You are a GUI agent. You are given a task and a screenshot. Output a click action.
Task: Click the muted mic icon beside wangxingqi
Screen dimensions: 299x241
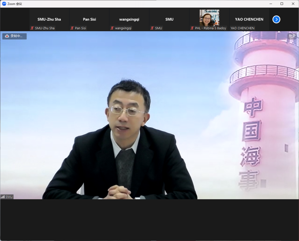coord(112,28)
